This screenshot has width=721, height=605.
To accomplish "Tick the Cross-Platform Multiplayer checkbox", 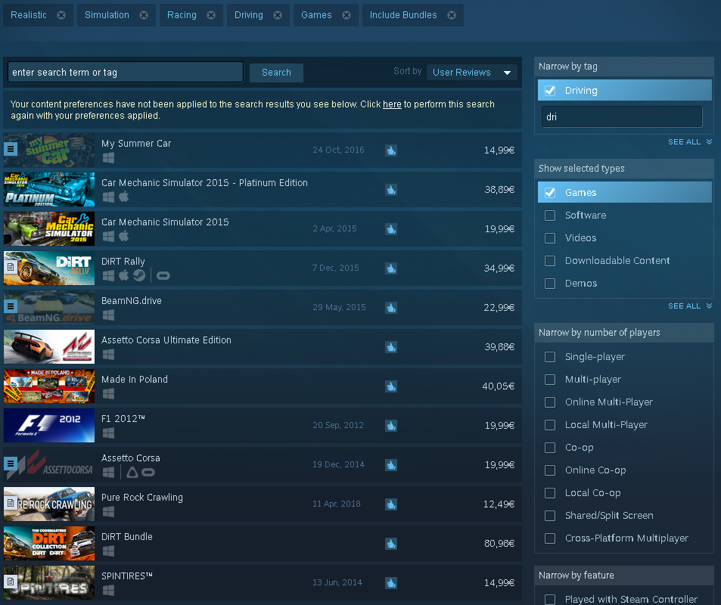I will coord(550,538).
